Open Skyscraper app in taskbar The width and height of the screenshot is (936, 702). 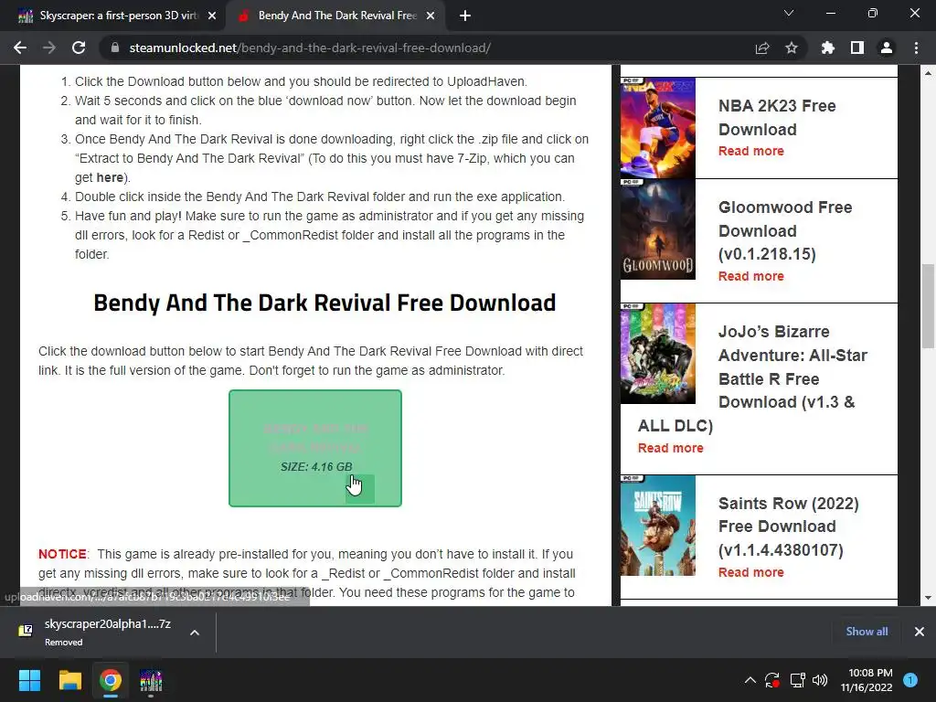pyautogui.click(x=151, y=680)
